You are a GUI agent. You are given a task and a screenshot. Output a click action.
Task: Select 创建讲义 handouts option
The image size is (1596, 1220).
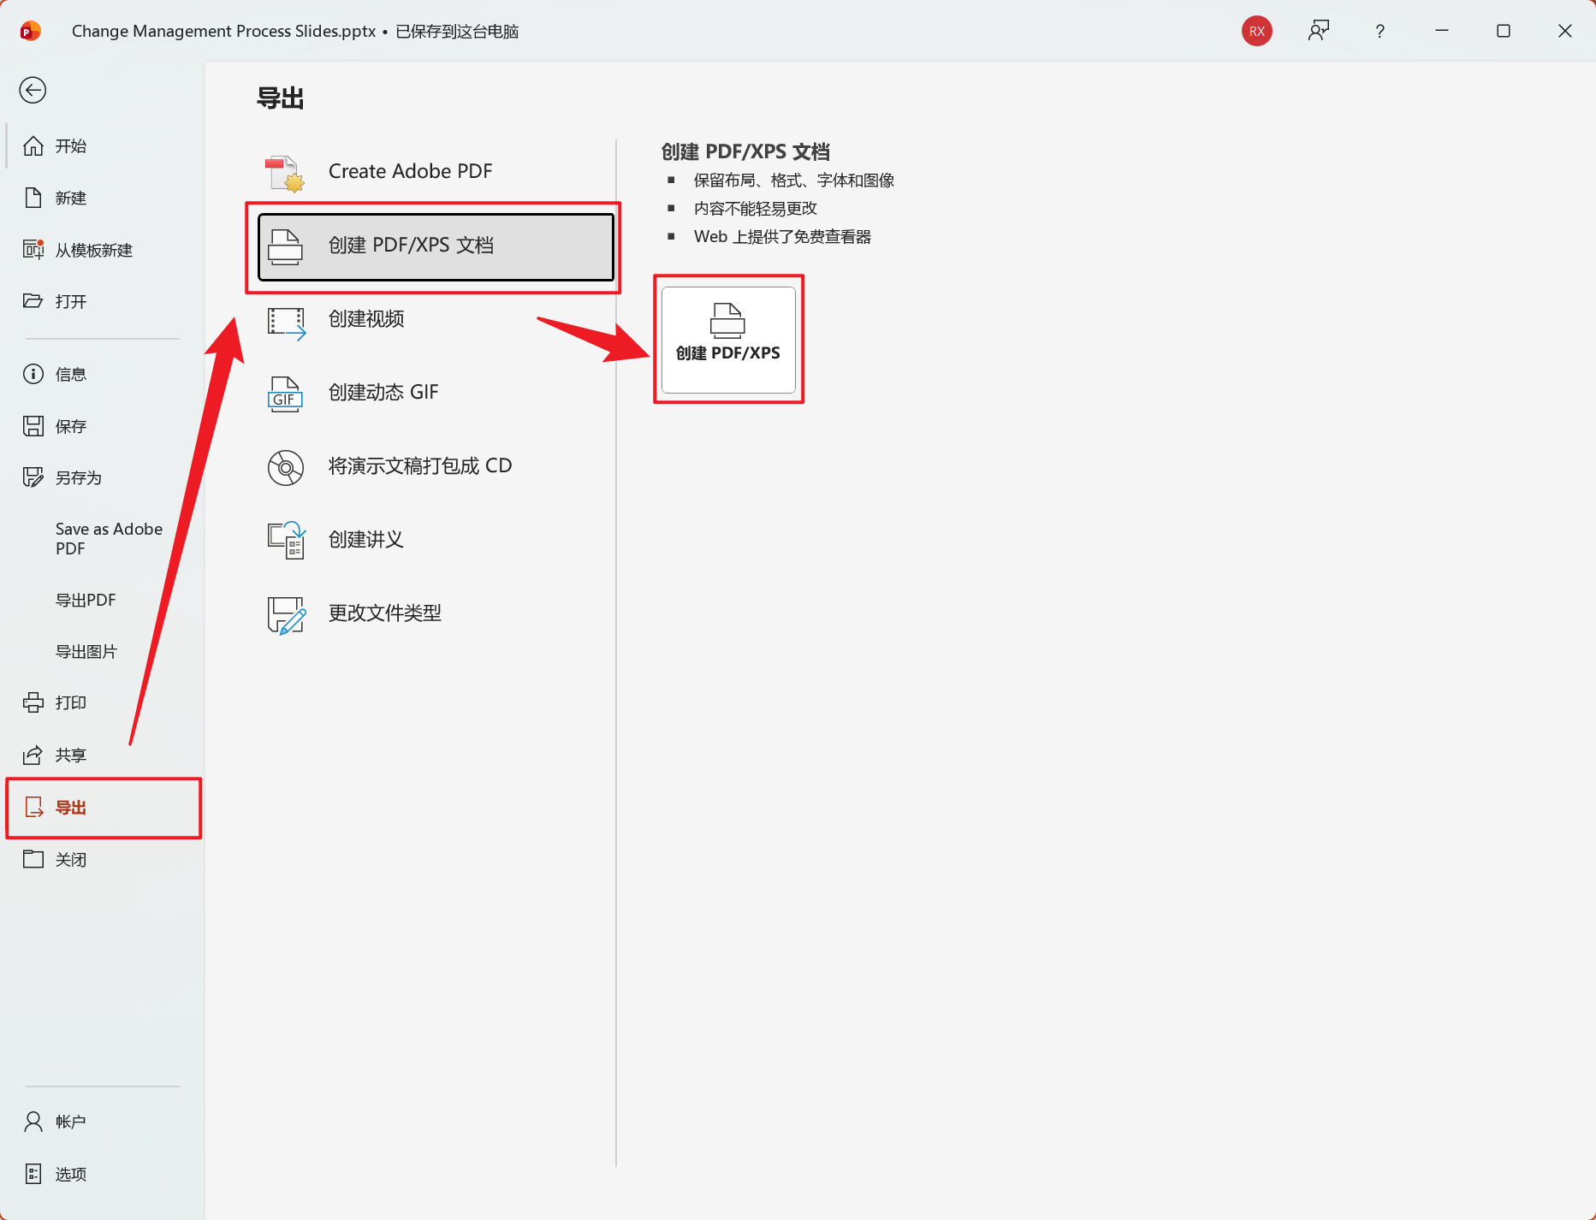(x=436, y=540)
